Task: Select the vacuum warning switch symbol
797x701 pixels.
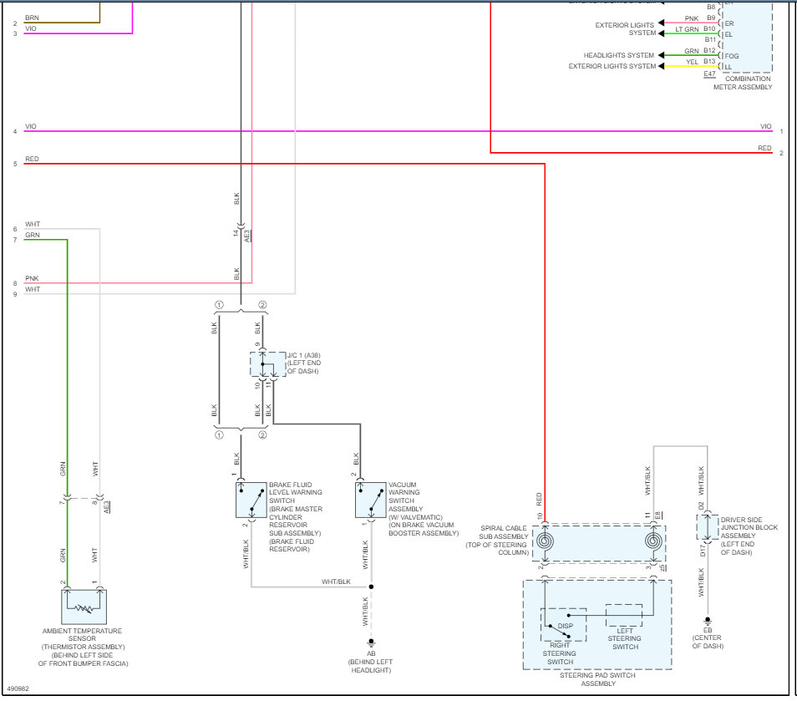Action: tap(371, 500)
